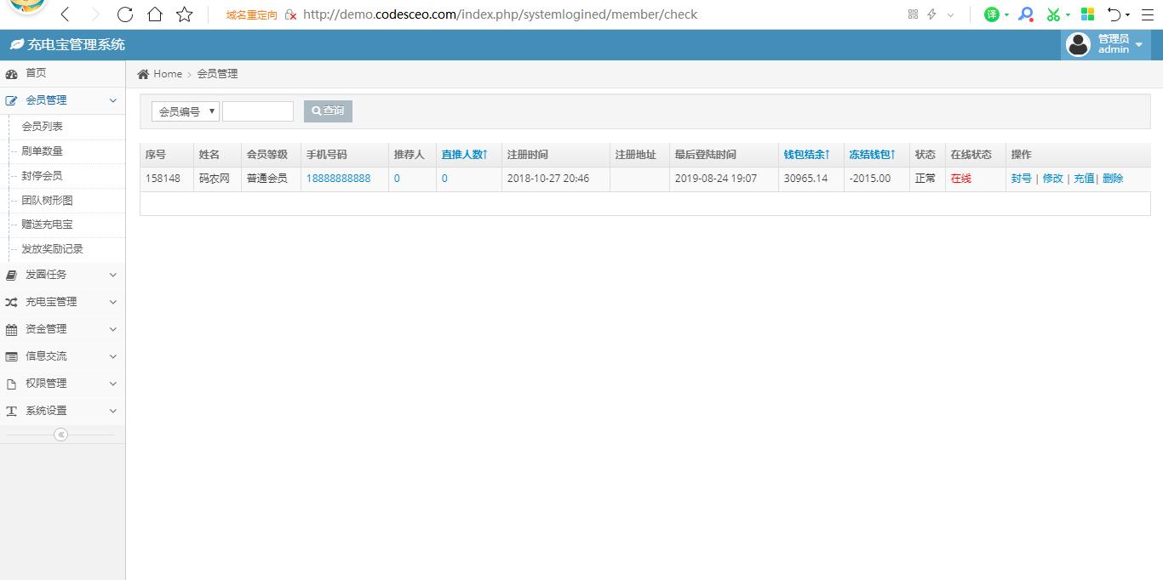The width and height of the screenshot is (1163, 580).
Task: Open the colorful apps grid extension
Action: (1087, 14)
